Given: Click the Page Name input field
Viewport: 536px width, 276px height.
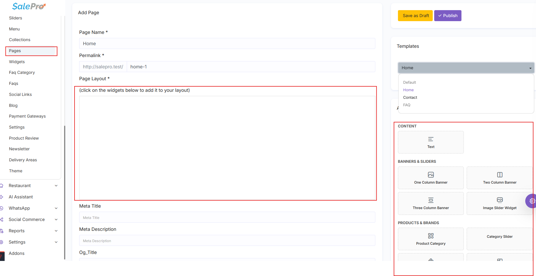Looking at the screenshot, I should 227,43.
